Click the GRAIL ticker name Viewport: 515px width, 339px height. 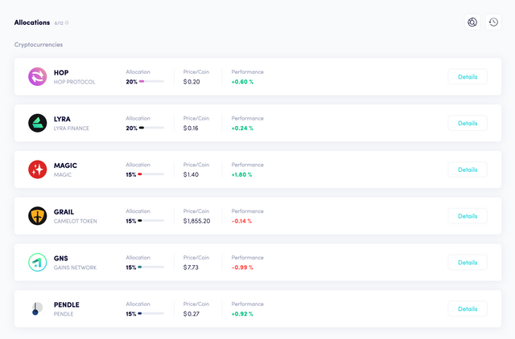point(64,212)
